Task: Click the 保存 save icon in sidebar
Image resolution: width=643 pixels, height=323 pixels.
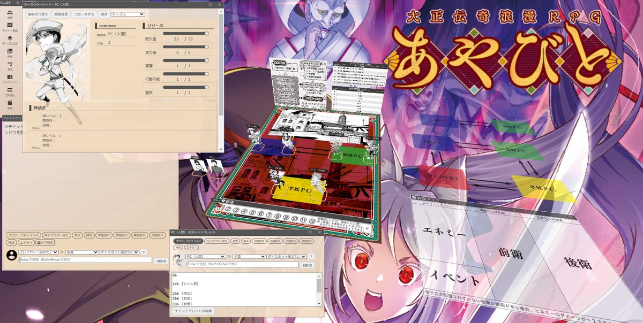Action: coord(10,105)
